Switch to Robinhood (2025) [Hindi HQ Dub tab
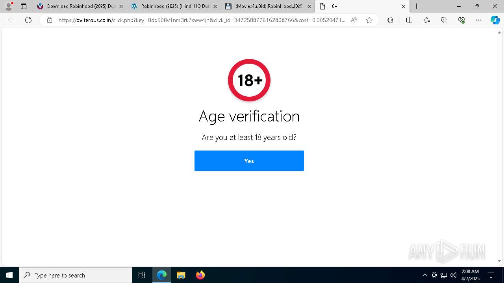This screenshot has height=283, width=504. point(173,6)
